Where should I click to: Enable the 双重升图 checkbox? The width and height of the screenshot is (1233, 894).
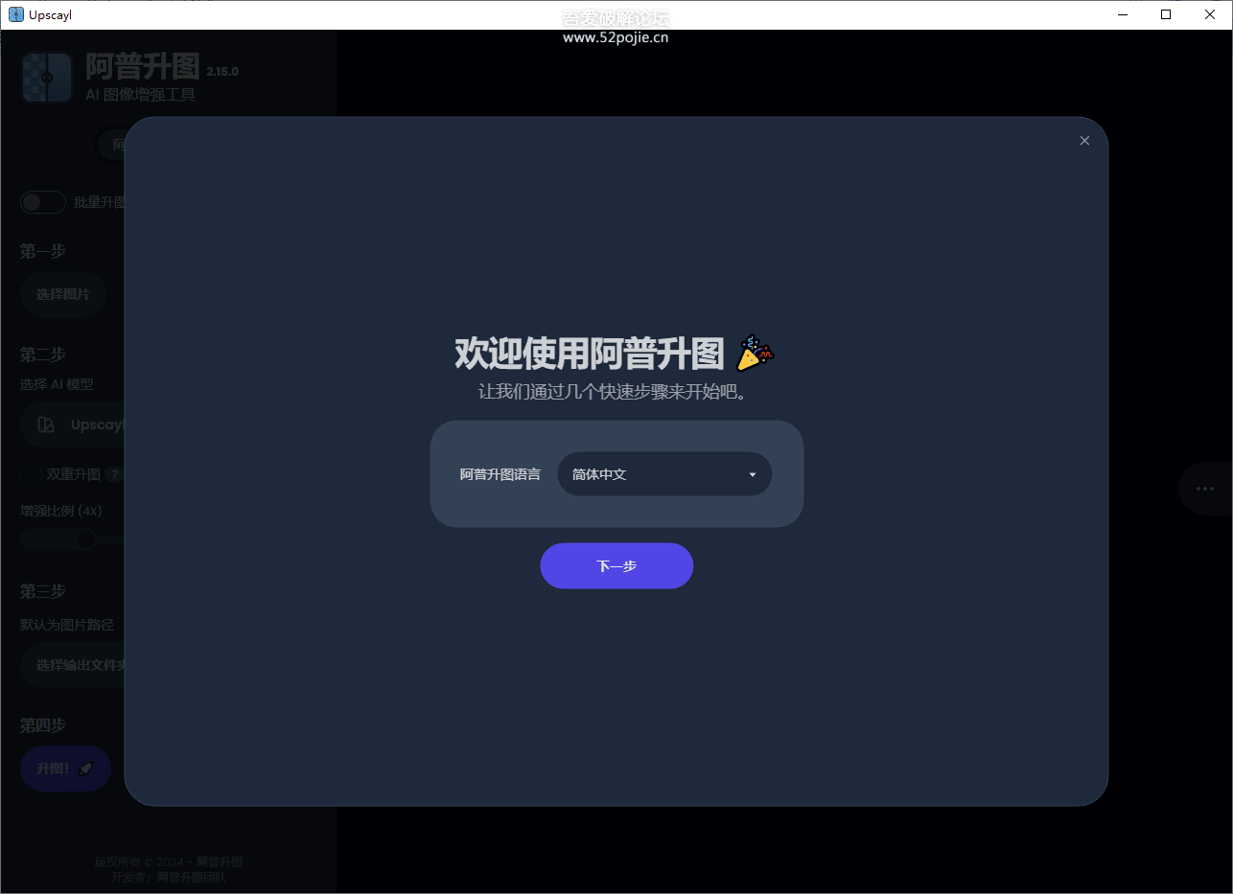tap(32, 474)
